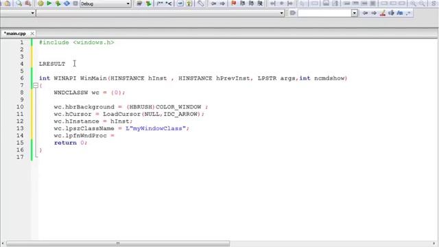The image size is (439, 247).
Task: Click line number 17 in the margin
Action: (20, 157)
